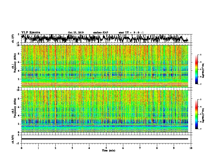Click time axis tick label '7'

[x=140, y=148]
